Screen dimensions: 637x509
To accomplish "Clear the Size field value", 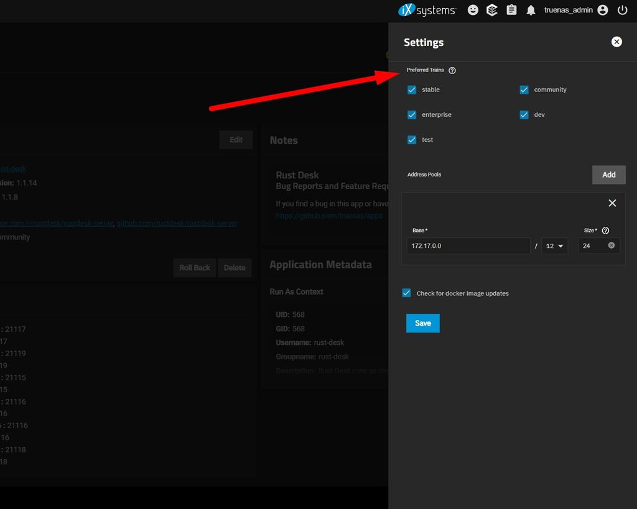I will [611, 245].
